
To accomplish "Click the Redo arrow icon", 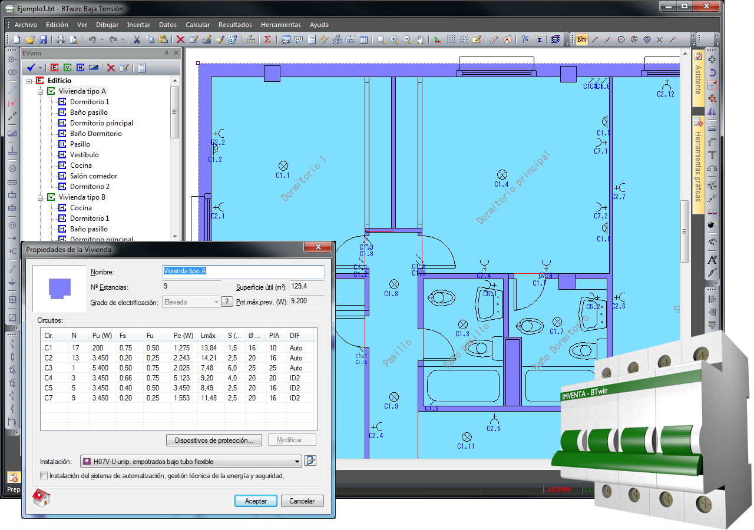I will point(113,39).
